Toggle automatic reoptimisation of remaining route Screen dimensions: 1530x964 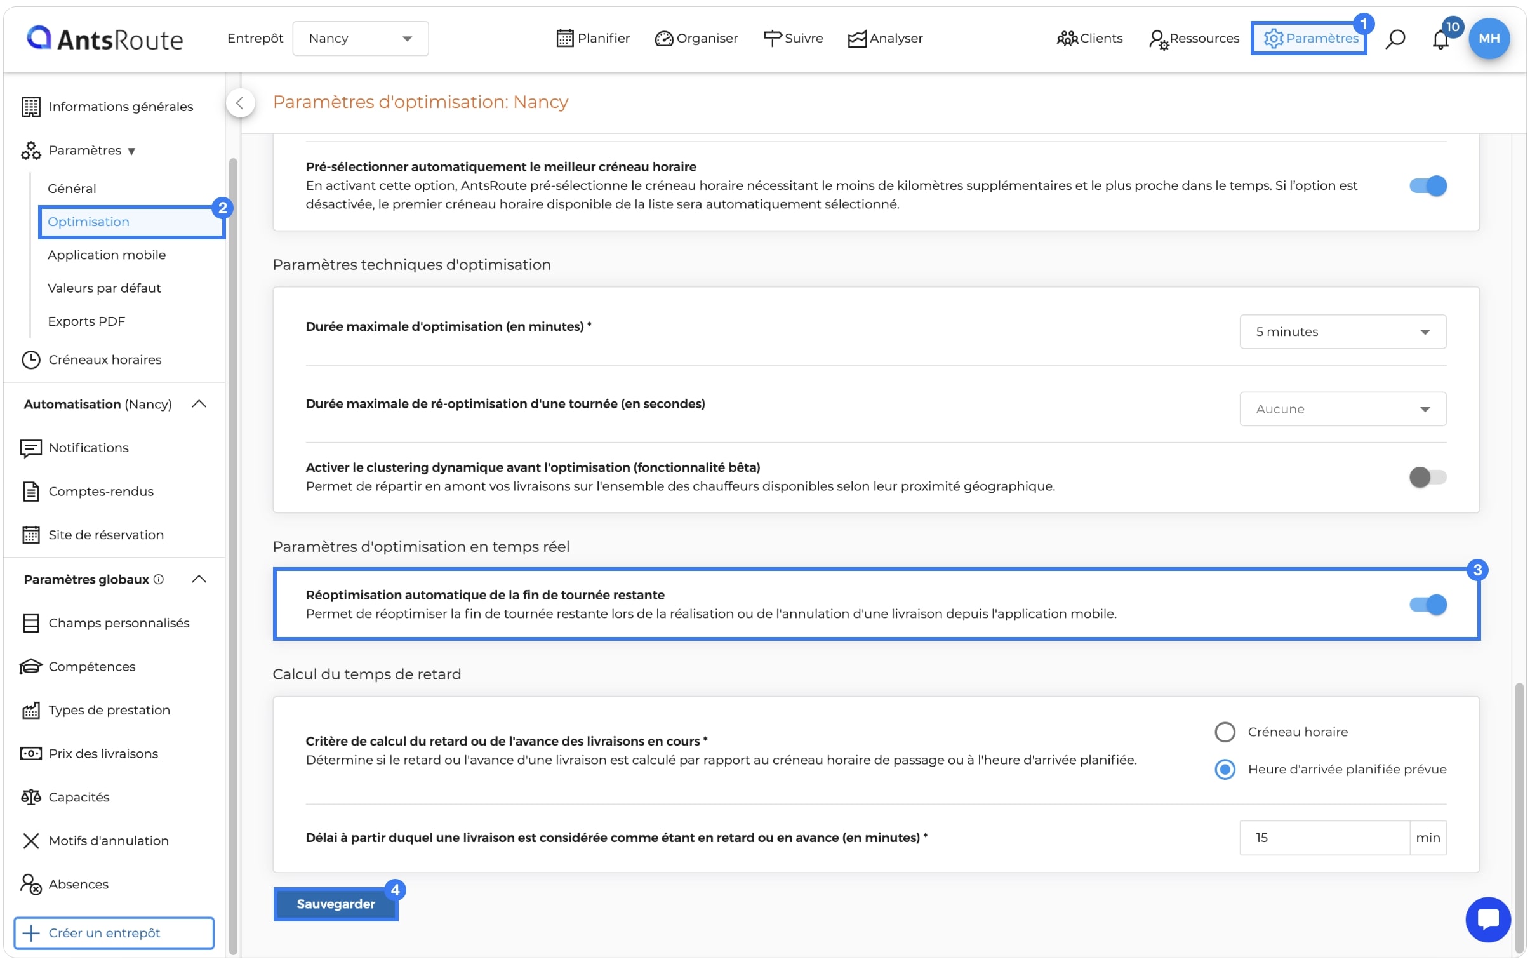(x=1428, y=605)
